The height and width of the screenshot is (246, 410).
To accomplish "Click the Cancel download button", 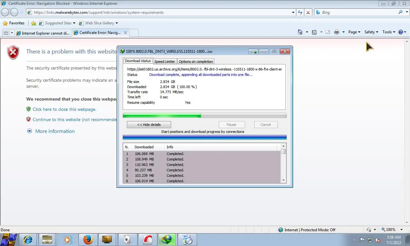I will [x=266, y=125].
